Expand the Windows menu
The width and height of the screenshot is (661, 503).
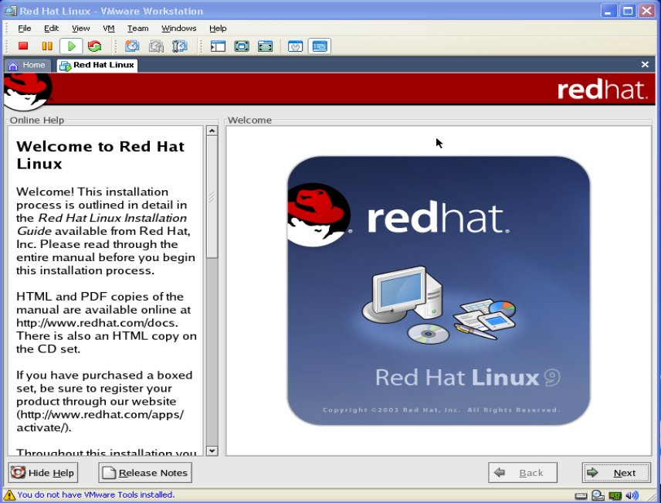tap(178, 29)
